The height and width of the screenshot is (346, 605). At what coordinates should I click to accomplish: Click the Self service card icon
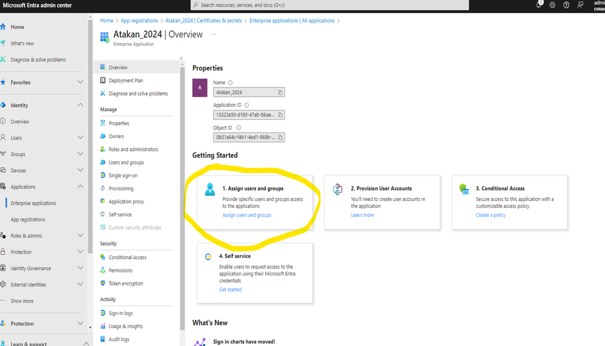pyautogui.click(x=208, y=257)
